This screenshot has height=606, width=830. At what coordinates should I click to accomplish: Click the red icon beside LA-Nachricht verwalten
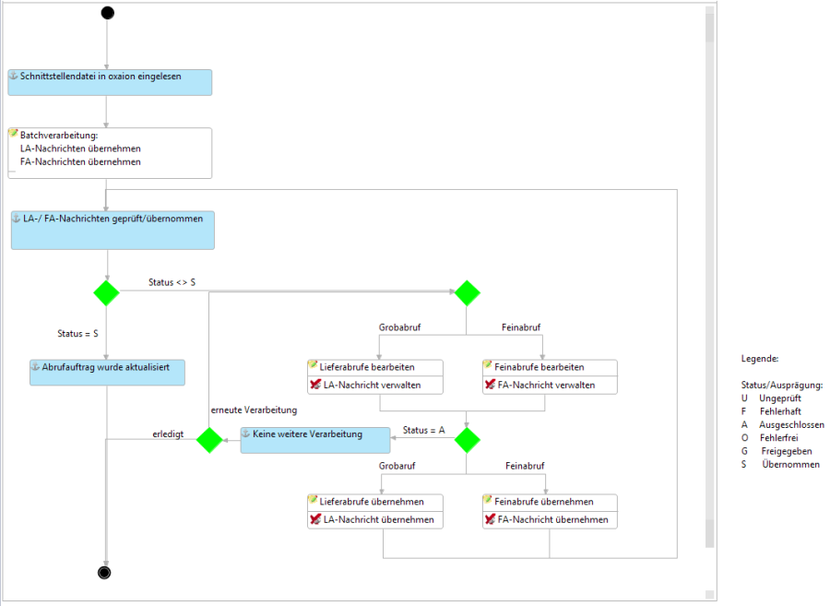click(314, 385)
